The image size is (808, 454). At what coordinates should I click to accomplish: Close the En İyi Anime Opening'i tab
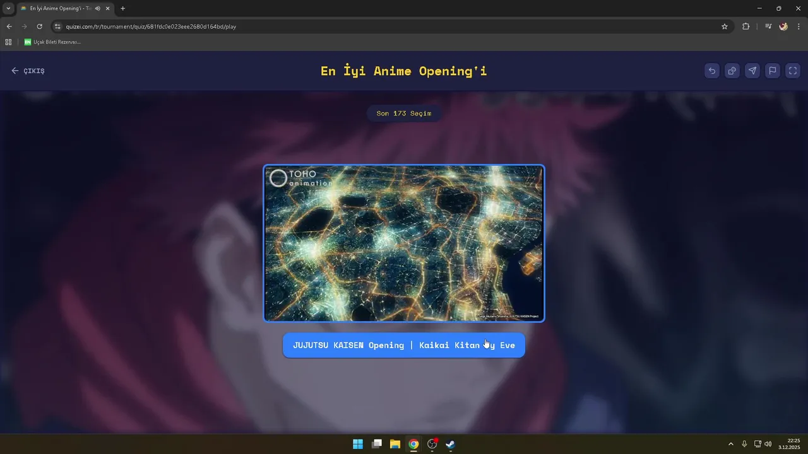tap(108, 8)
